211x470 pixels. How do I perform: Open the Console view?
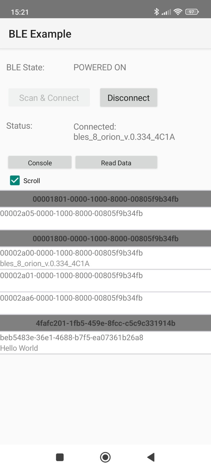(40, 163)
